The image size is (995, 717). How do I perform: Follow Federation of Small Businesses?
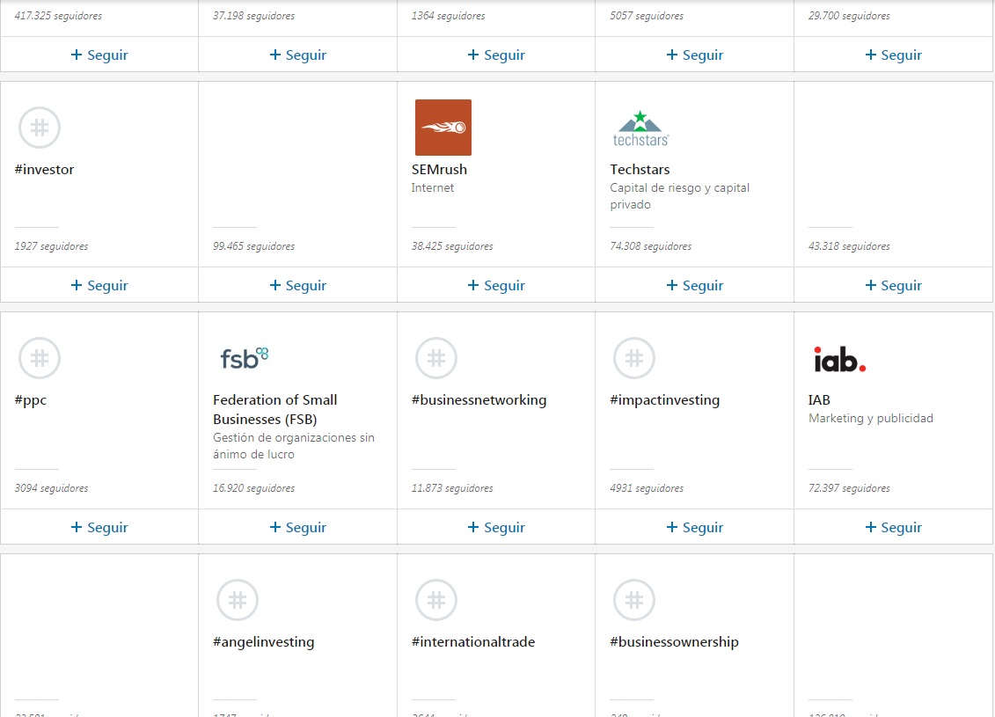[x=297, y=527]
